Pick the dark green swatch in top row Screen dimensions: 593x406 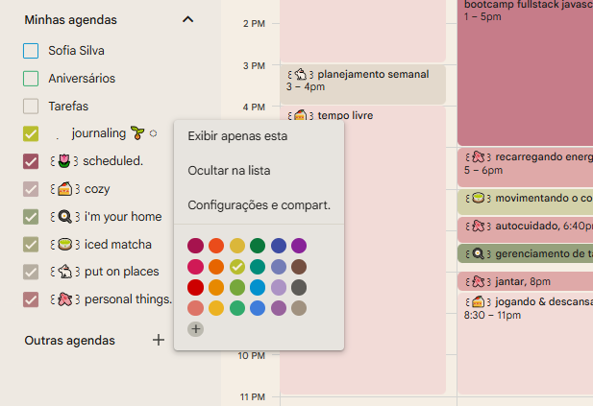pos(258,246)
